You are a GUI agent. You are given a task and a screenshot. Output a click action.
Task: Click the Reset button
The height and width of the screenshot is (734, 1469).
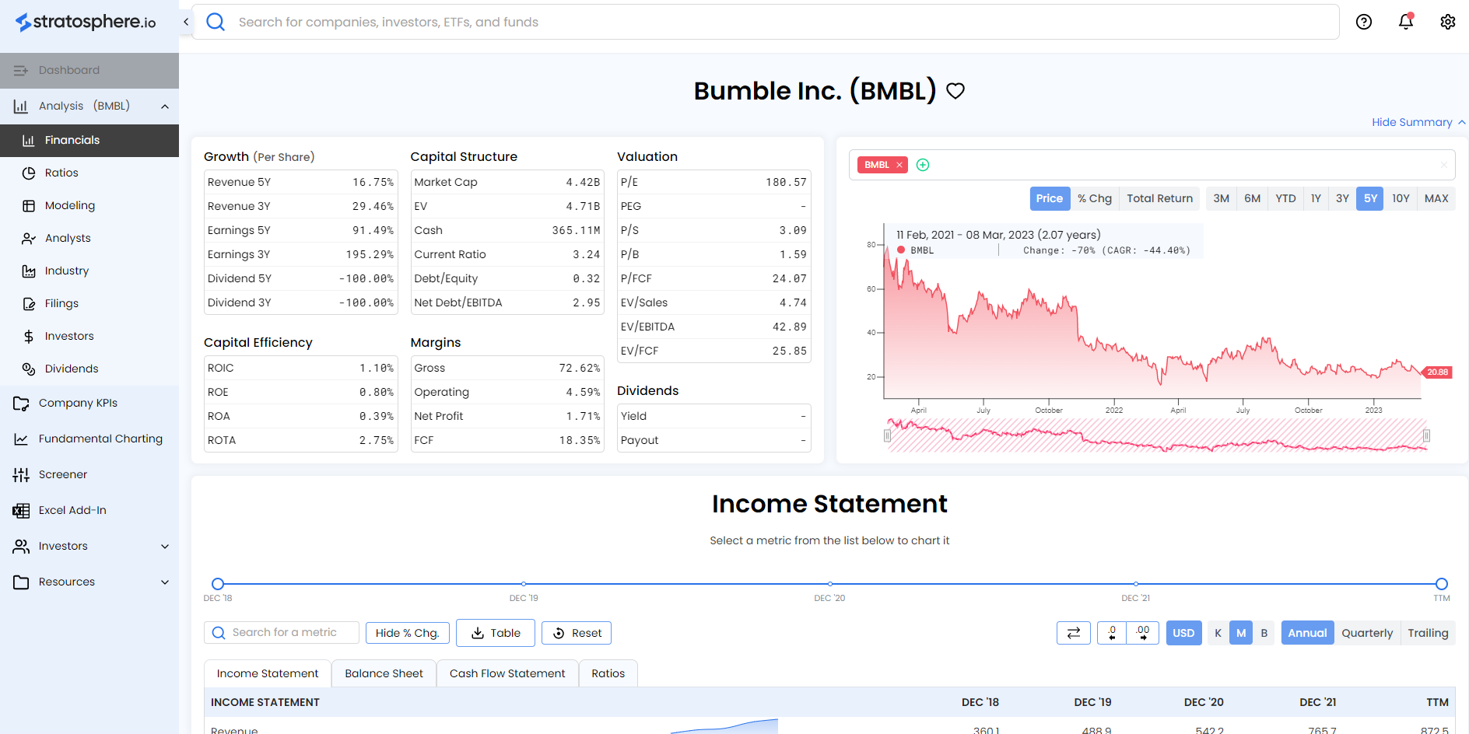coord(577,633)
